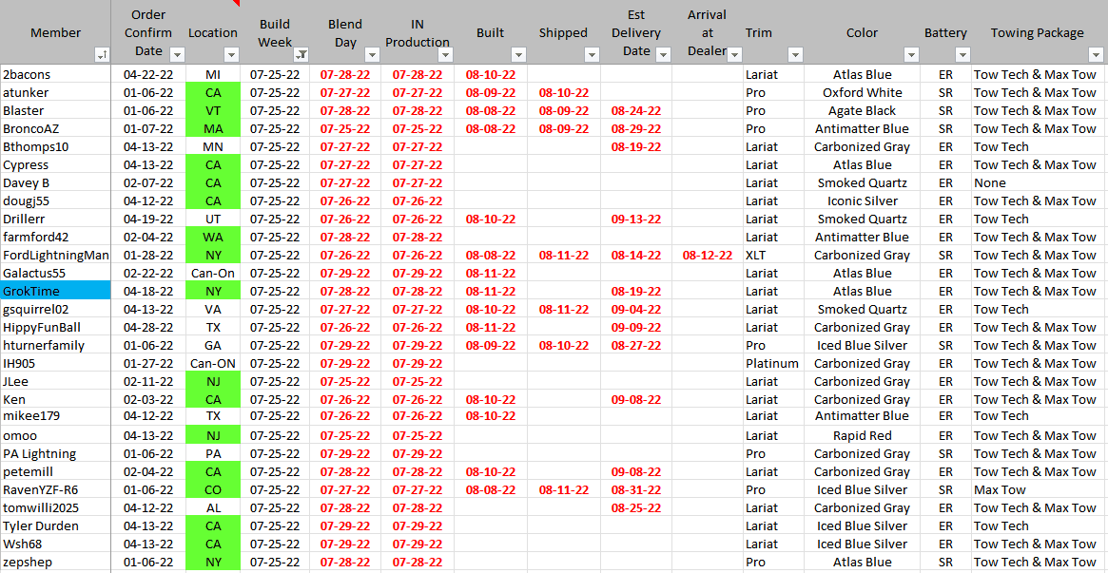The width and height of the screenshot is (1108, 573).
Task: Open the Build Week active filter button
Action: [301, 55]
